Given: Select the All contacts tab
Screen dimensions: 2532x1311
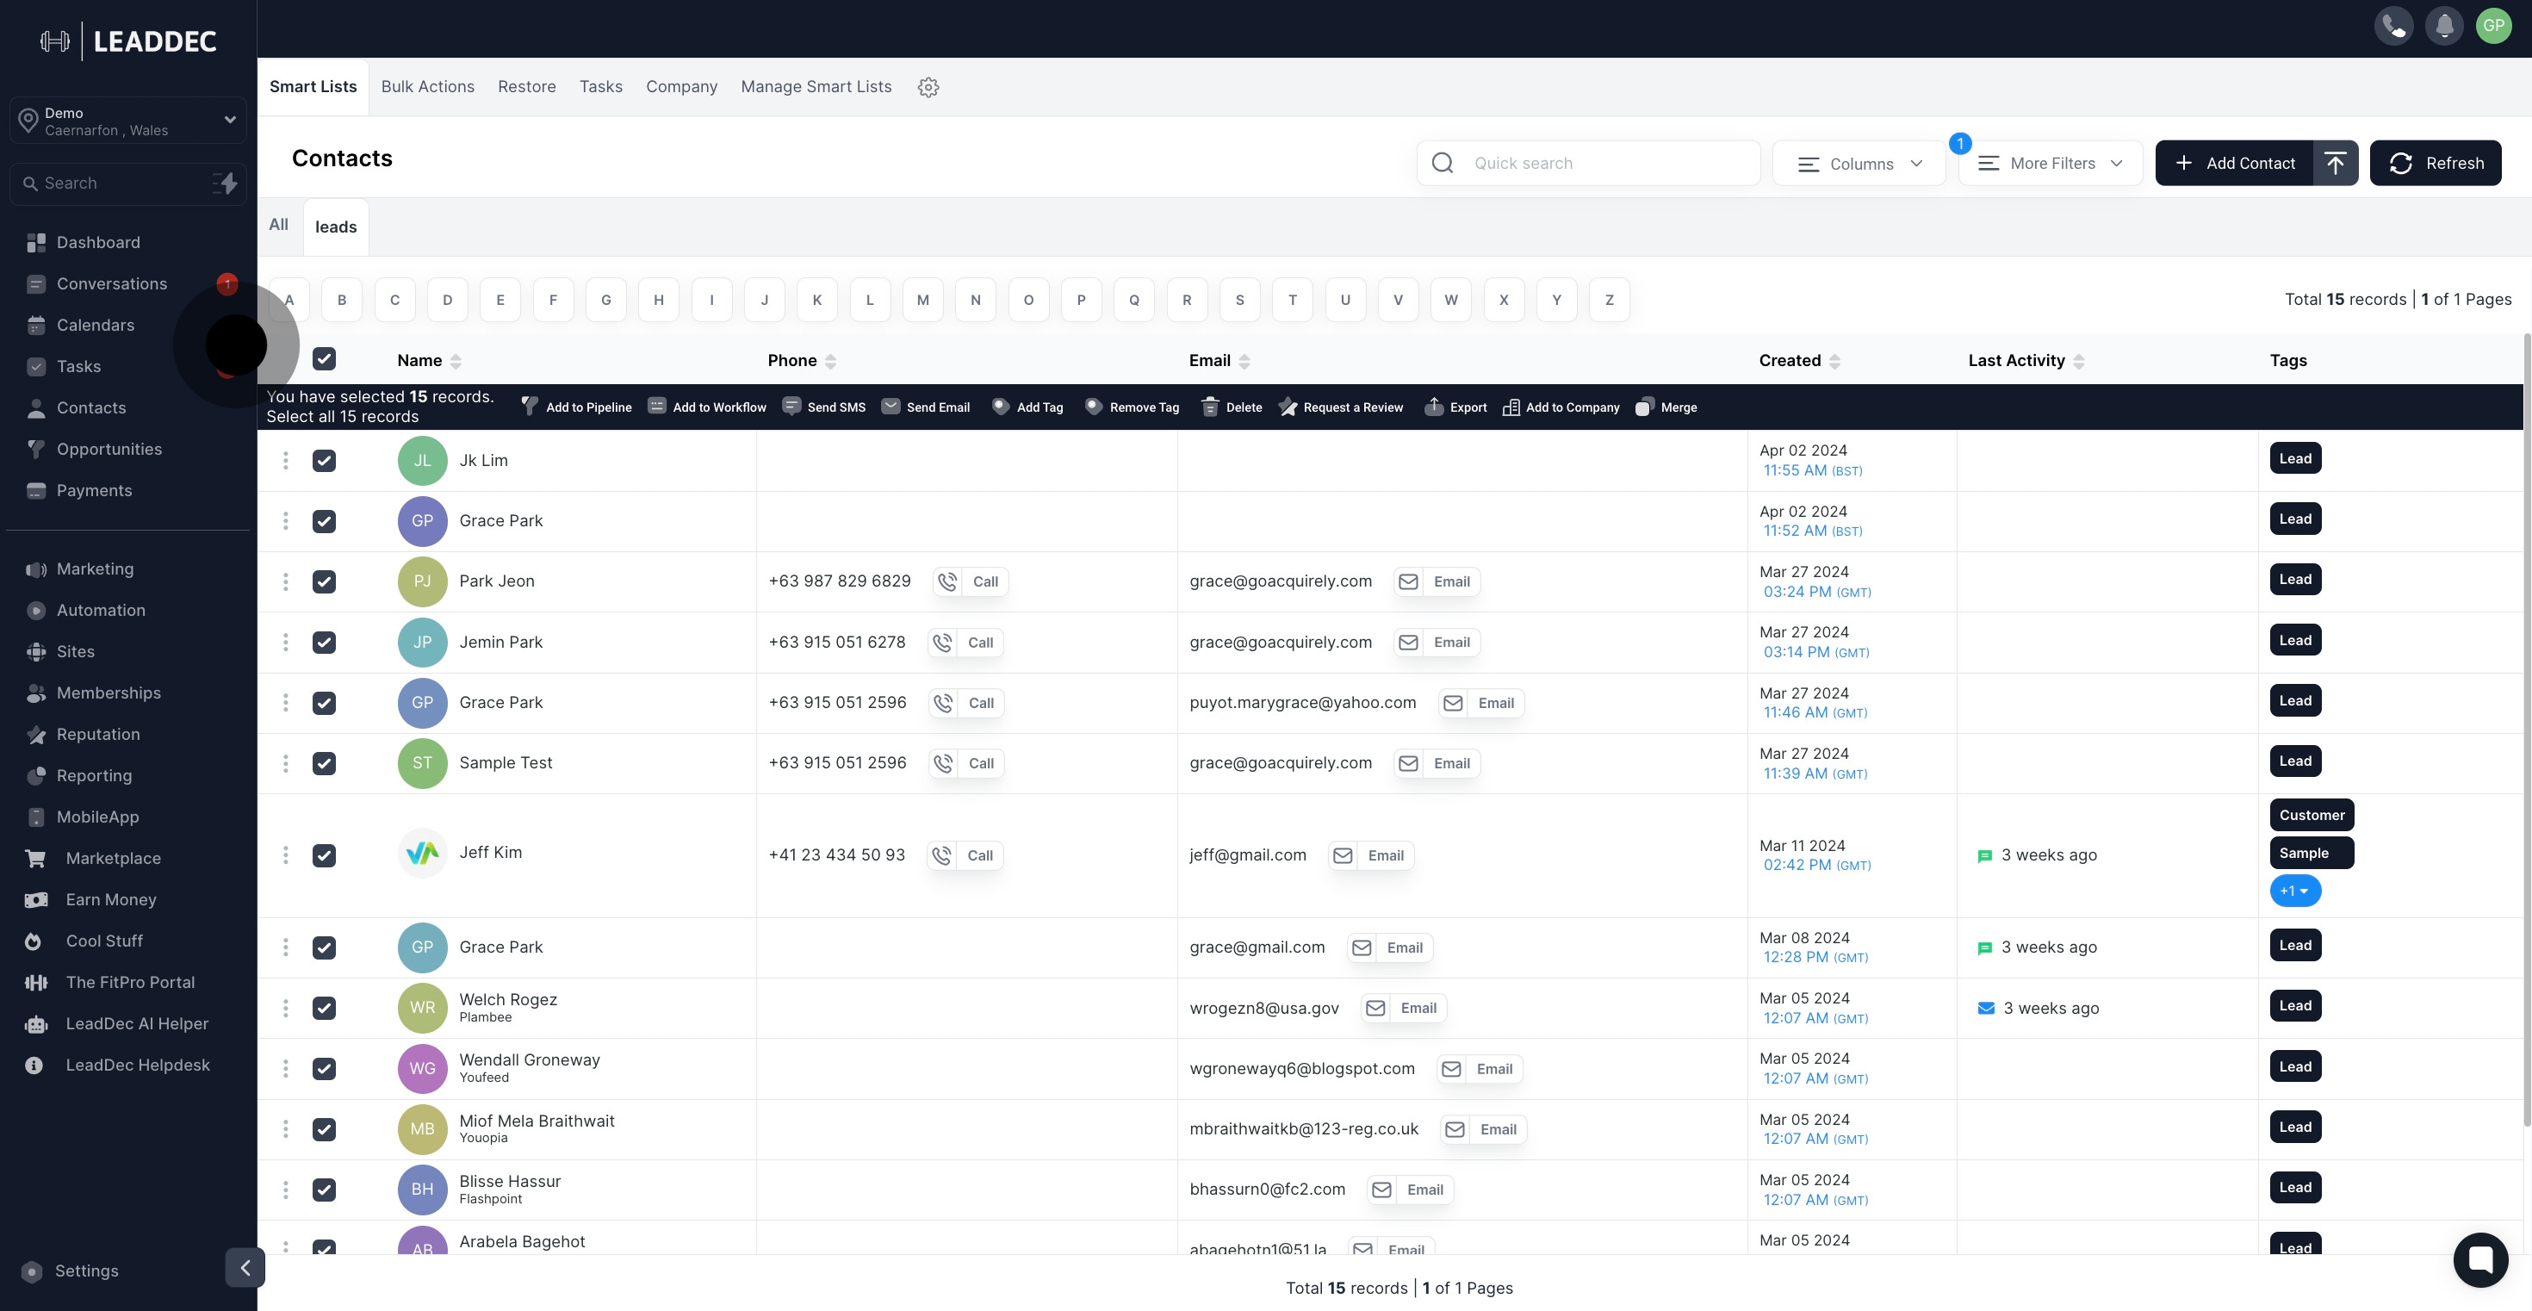Looking at the screenshot, I should [x=279, y=225].
